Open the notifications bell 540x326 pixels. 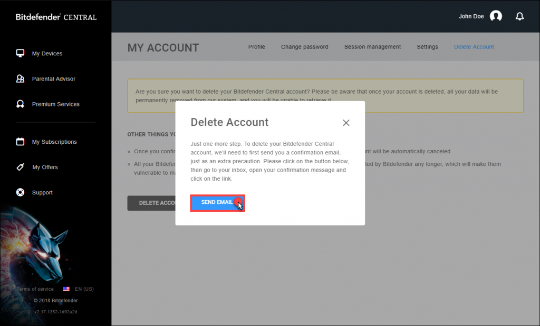[519, 16]
